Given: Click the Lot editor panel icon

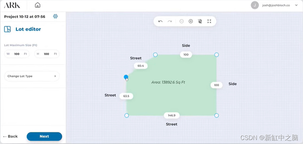Looking at the screenshot, I should coord(7,29).
